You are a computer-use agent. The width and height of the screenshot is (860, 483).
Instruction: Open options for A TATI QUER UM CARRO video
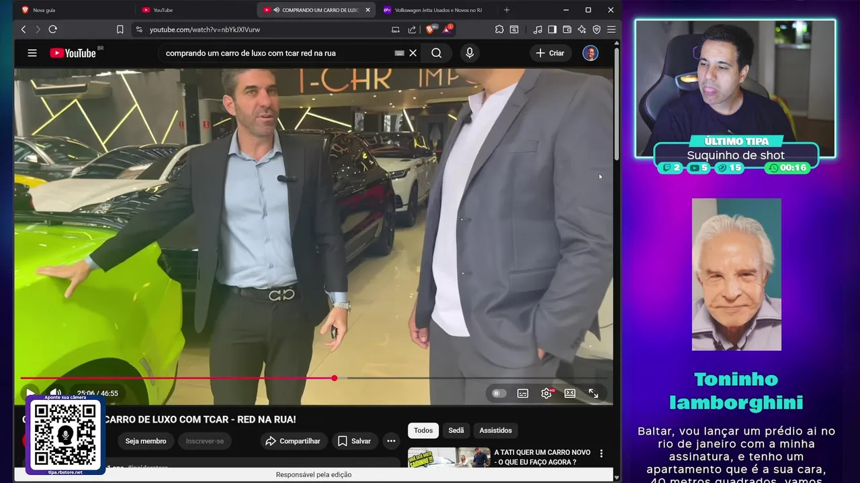tap(601, 454)
